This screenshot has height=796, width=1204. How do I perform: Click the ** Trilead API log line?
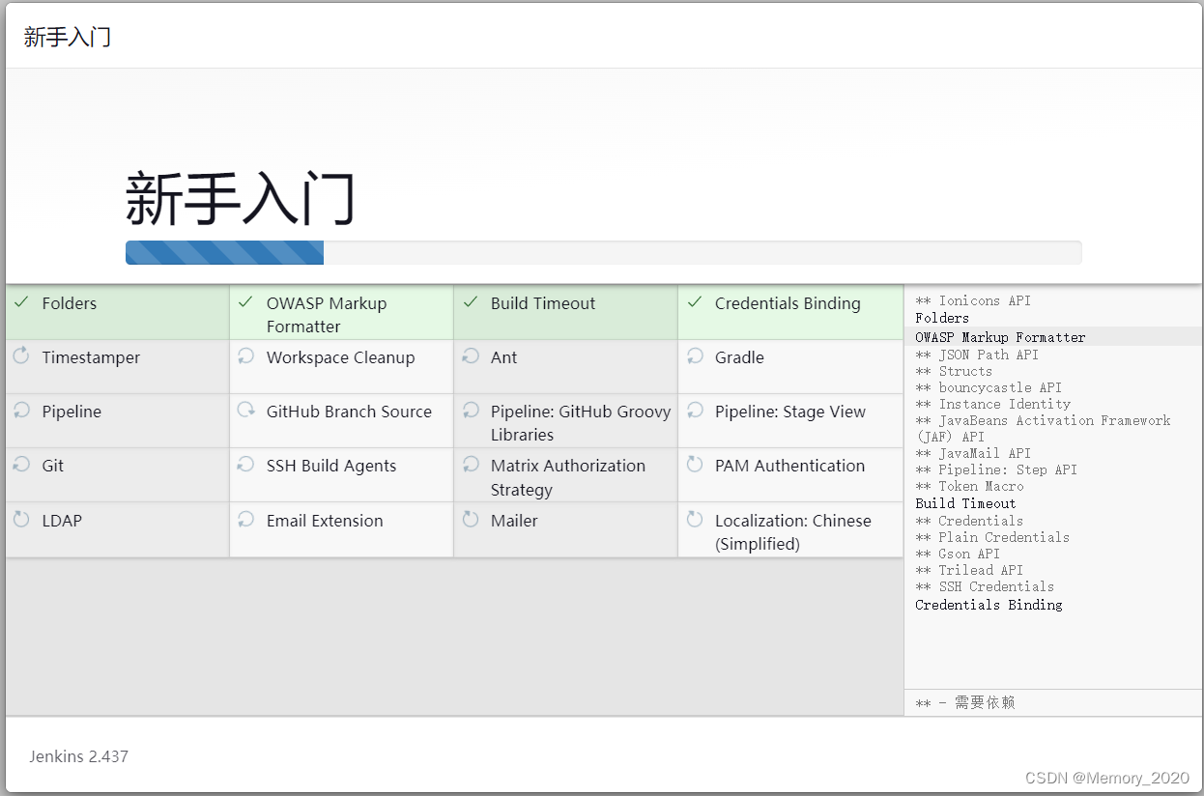click(x=969, y=570)
